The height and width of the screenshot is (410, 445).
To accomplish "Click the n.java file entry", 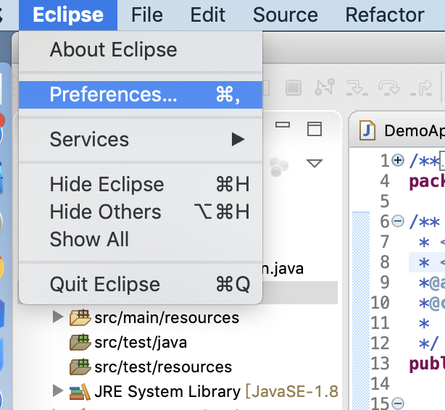I will tap(283, 269).
